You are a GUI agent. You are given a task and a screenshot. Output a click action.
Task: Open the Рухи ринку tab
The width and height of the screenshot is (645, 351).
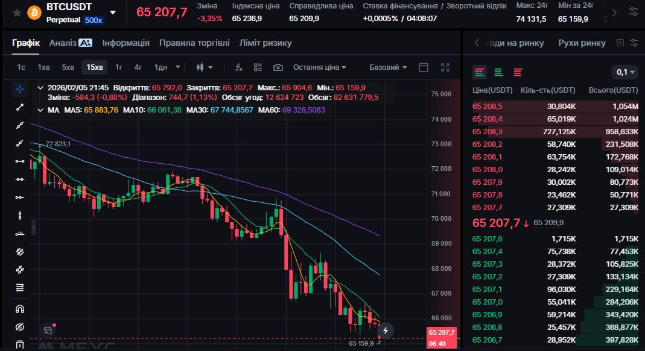tap(582, 43)
